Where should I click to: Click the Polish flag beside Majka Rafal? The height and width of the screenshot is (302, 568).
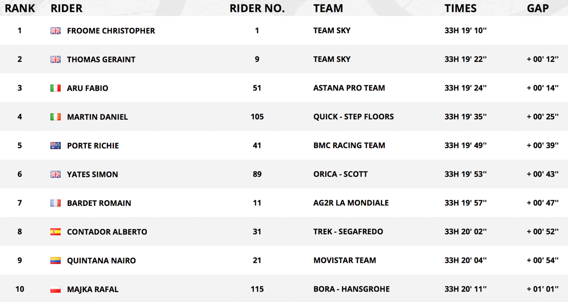55,289
